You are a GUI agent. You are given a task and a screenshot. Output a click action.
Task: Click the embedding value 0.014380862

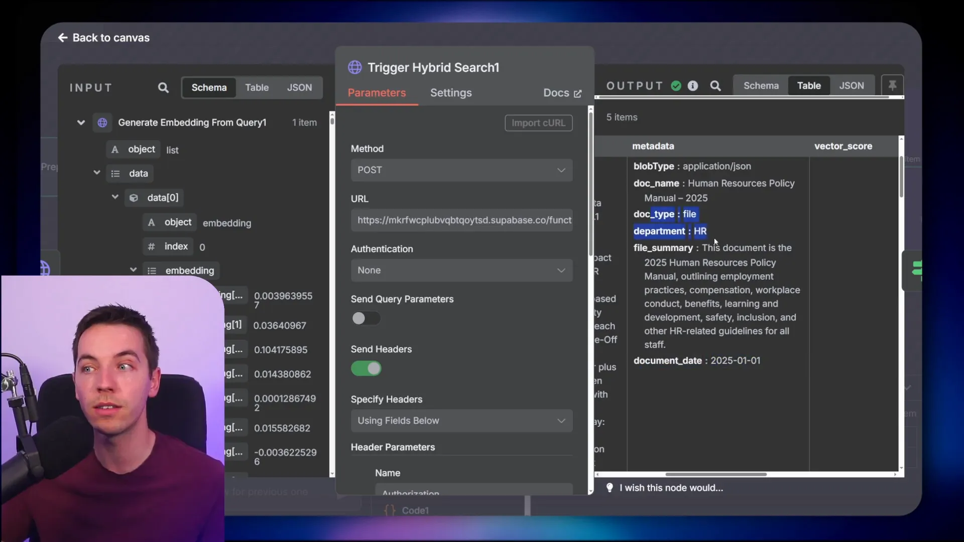(282, 374)
